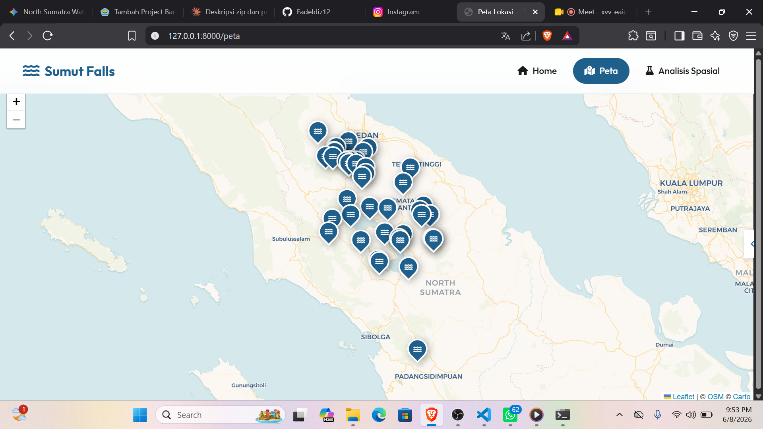Open a new browser tab

[x=648, y=12]
